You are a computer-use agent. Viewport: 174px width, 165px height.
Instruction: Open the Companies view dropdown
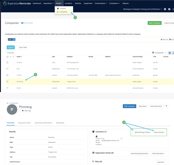pos(159,53)
